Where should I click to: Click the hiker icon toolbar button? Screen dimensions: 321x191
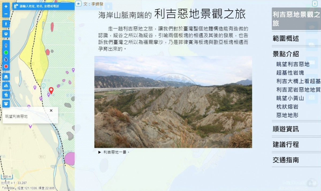click(x=6, y=94)
